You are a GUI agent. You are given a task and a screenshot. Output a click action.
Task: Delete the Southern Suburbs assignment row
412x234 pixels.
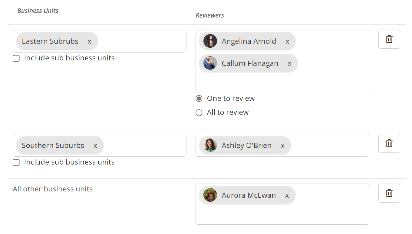[x=389, y=143]
